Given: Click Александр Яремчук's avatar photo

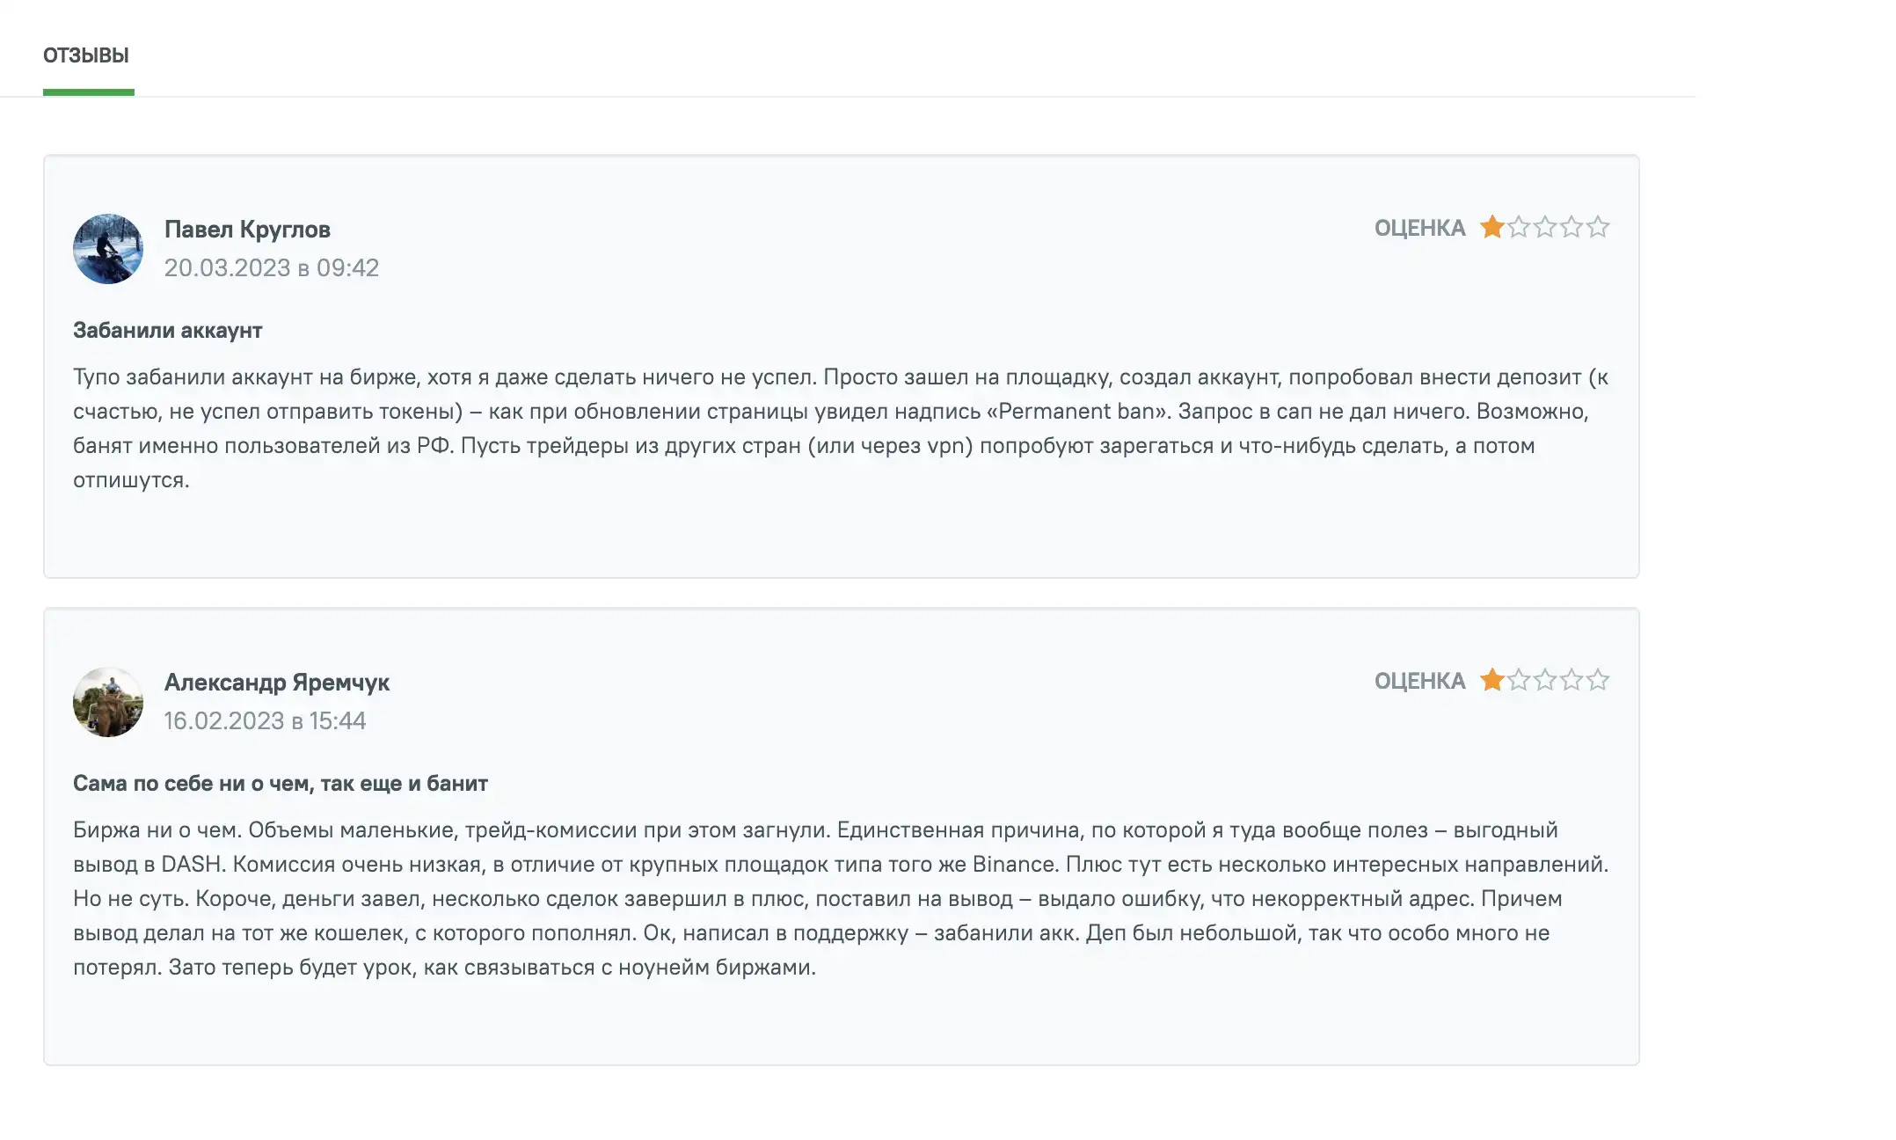Looking at the screenshot, I should [108, 702].
